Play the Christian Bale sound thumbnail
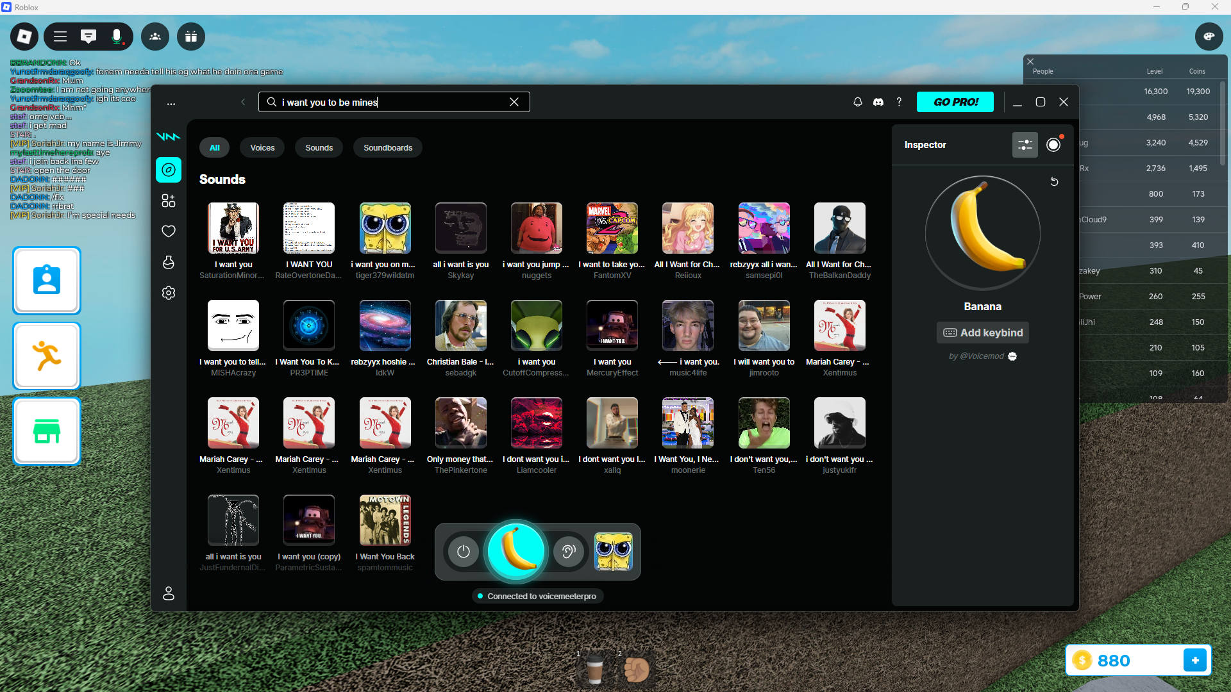The image size is (1231, 692). (x=460, y=325)
